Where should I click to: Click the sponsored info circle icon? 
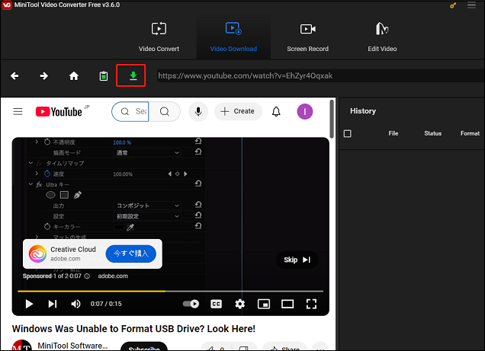[87, 276]
